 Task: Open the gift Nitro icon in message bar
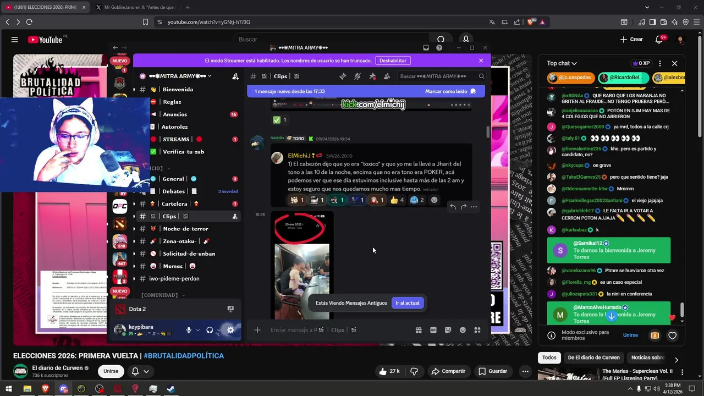pos(419,330)
